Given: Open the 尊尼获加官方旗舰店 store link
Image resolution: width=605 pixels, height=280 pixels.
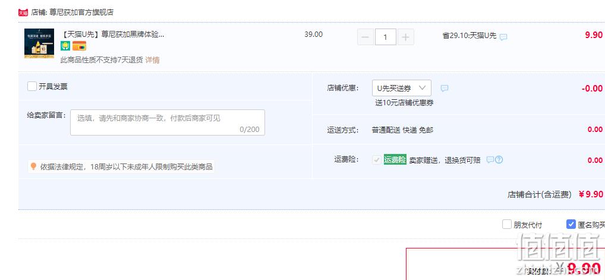Looking at the screenshot, I should point(81,12).
